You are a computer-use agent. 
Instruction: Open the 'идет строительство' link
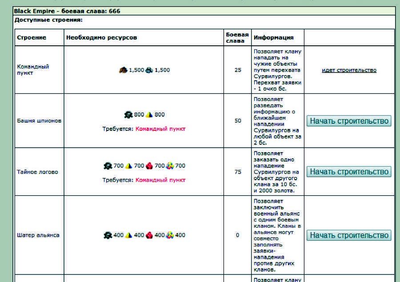coord(349,70)
